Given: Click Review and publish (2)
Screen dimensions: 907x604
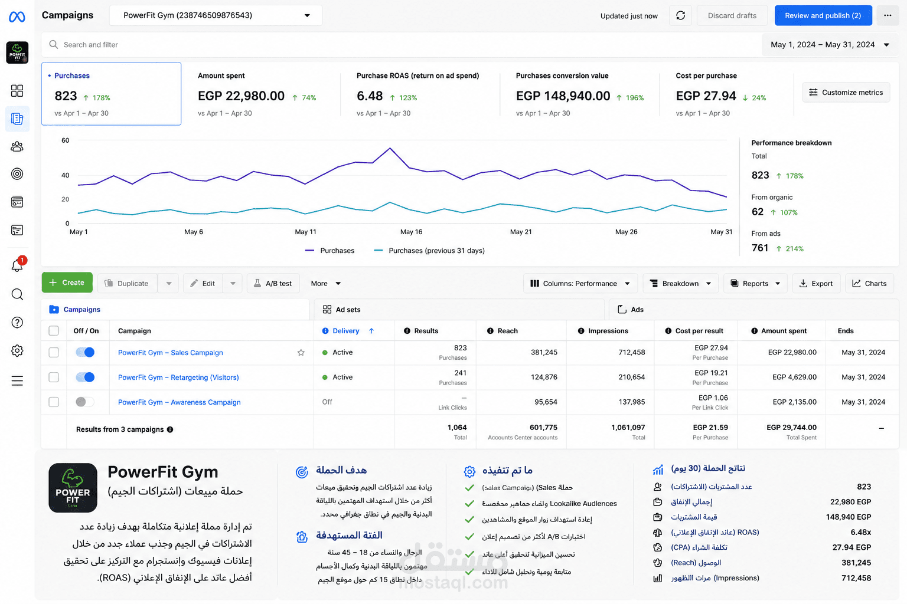Looking at the screenshot, I should [x=823, y=15].
